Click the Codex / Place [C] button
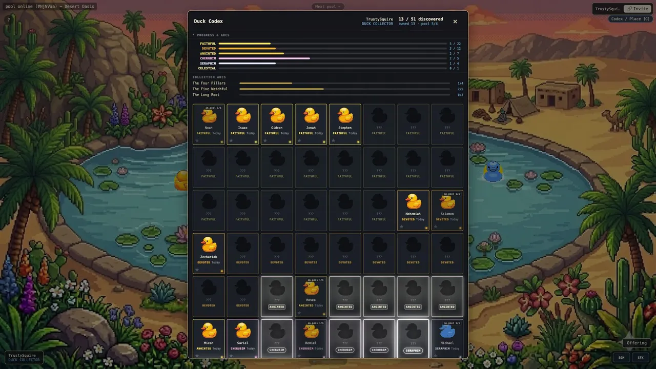The height and width of the screenshot is (369, 656). [630, 19]
